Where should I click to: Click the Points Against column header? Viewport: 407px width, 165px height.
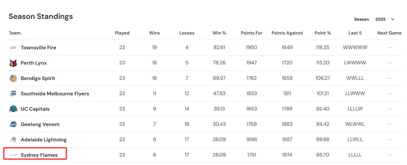point(287,33)
